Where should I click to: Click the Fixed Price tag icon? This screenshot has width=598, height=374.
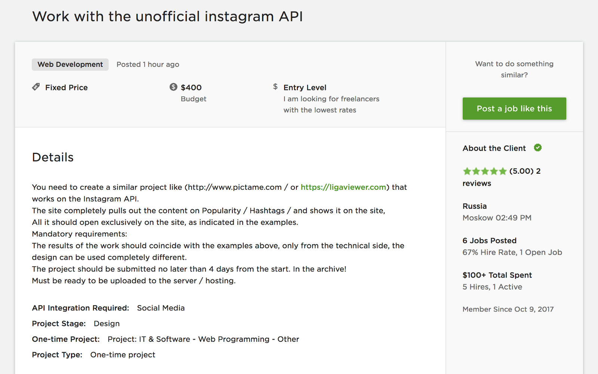coord(36,87)
